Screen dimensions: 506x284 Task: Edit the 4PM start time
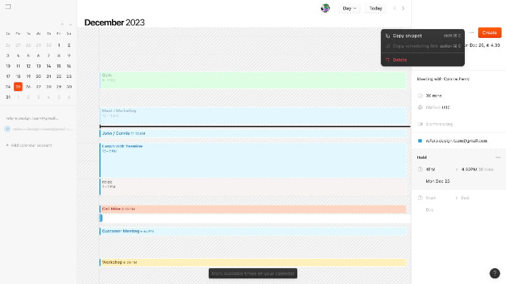click(x=431, y=170)
